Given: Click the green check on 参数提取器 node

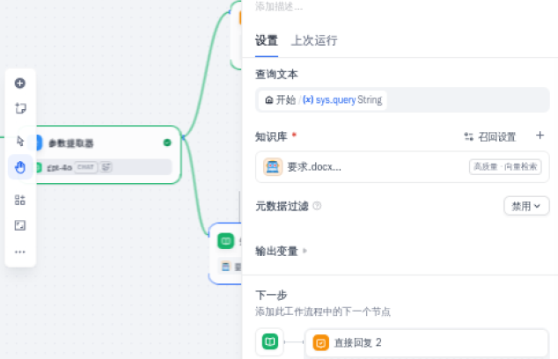Looking at the screenshot, I should 167,143.
